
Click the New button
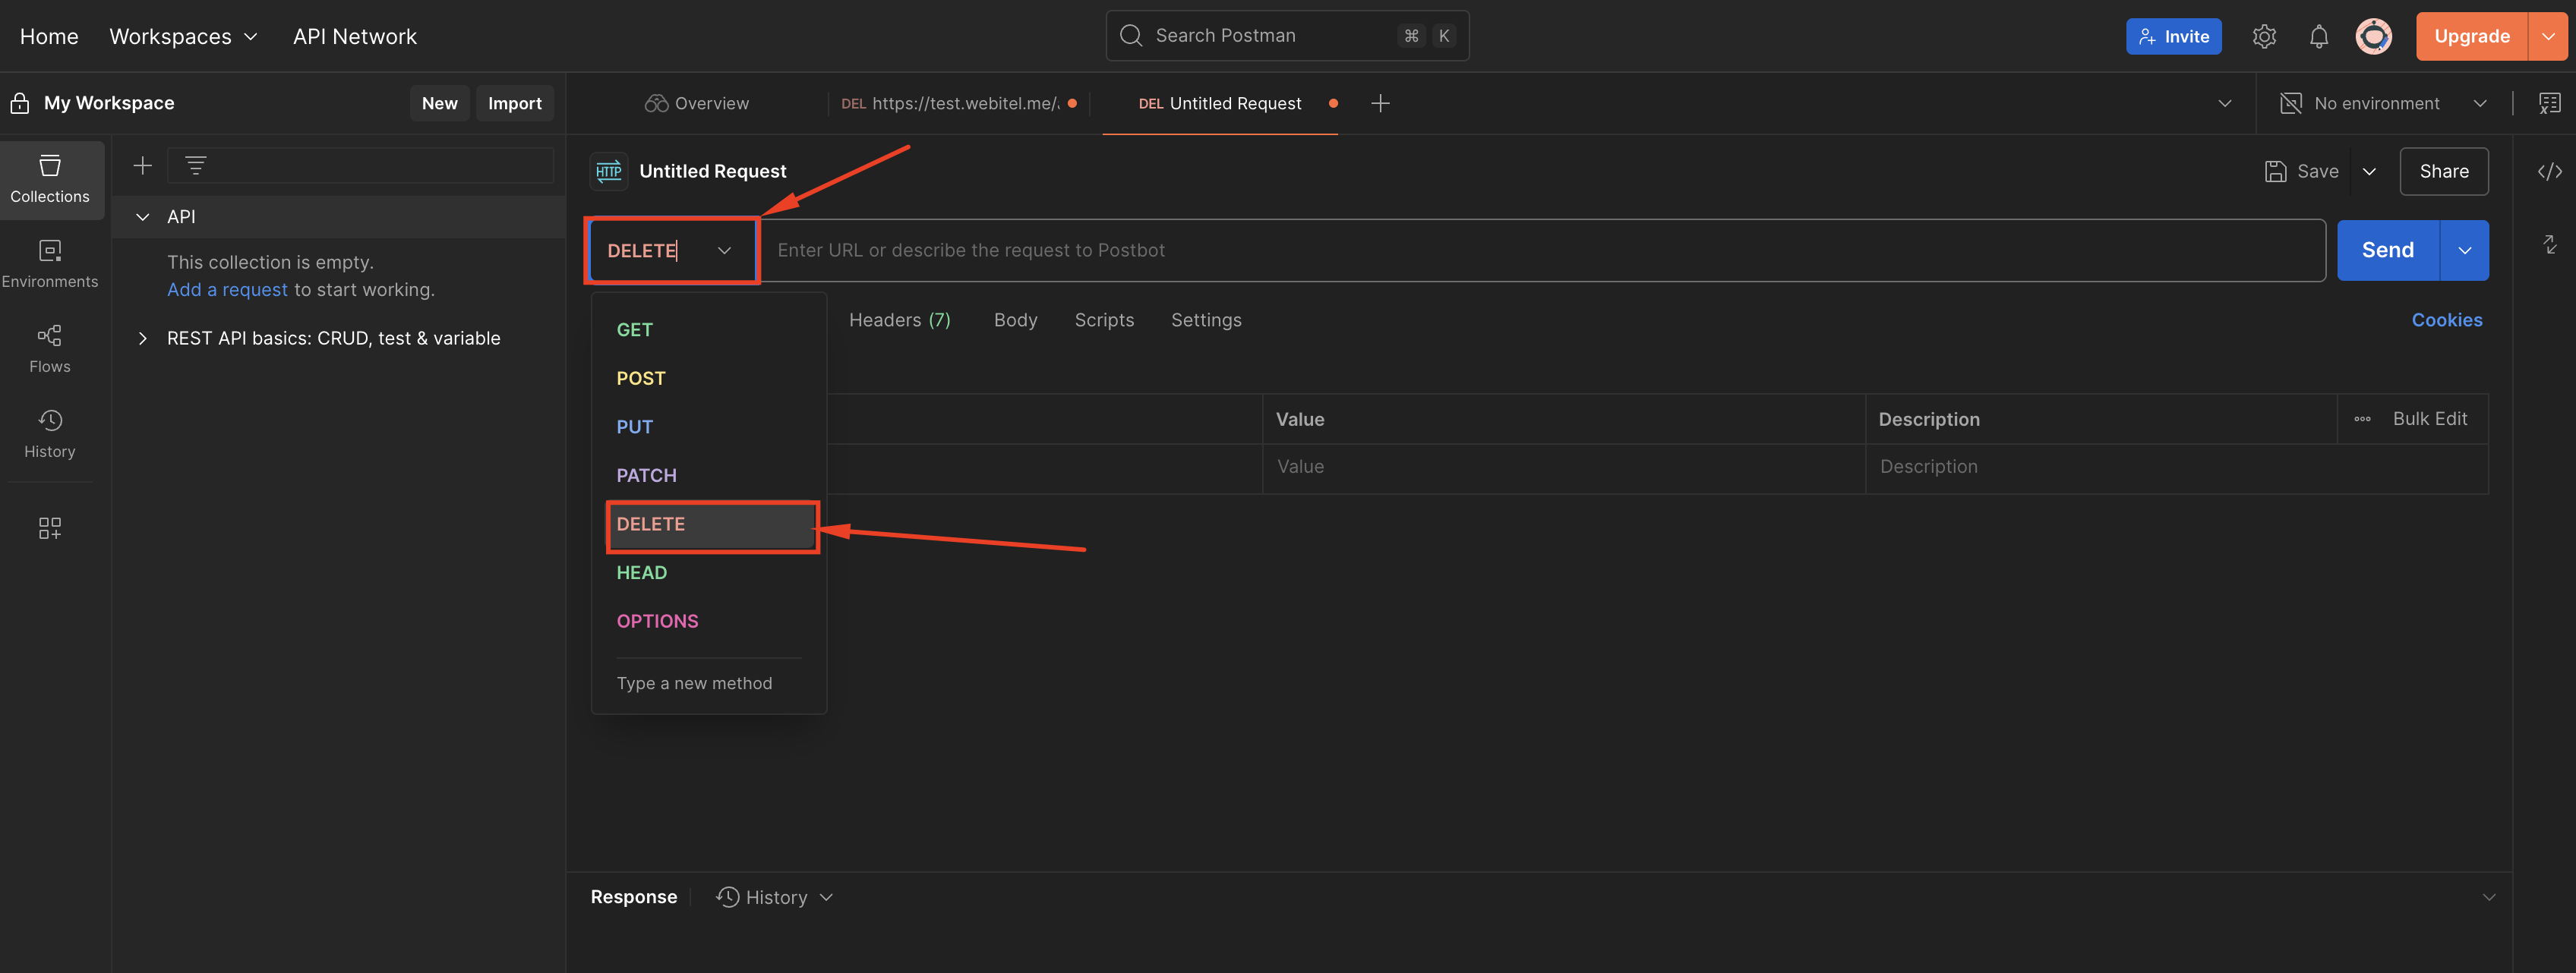coord(439,103)
